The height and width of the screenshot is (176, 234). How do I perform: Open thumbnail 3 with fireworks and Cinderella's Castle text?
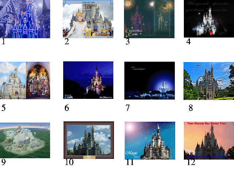pyautogui.click(x=149, y=19)
